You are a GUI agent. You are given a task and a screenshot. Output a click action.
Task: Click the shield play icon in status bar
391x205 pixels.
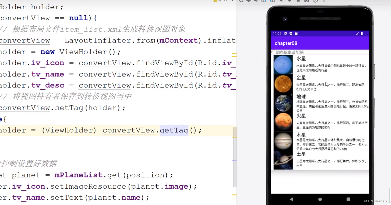(291, 34)
